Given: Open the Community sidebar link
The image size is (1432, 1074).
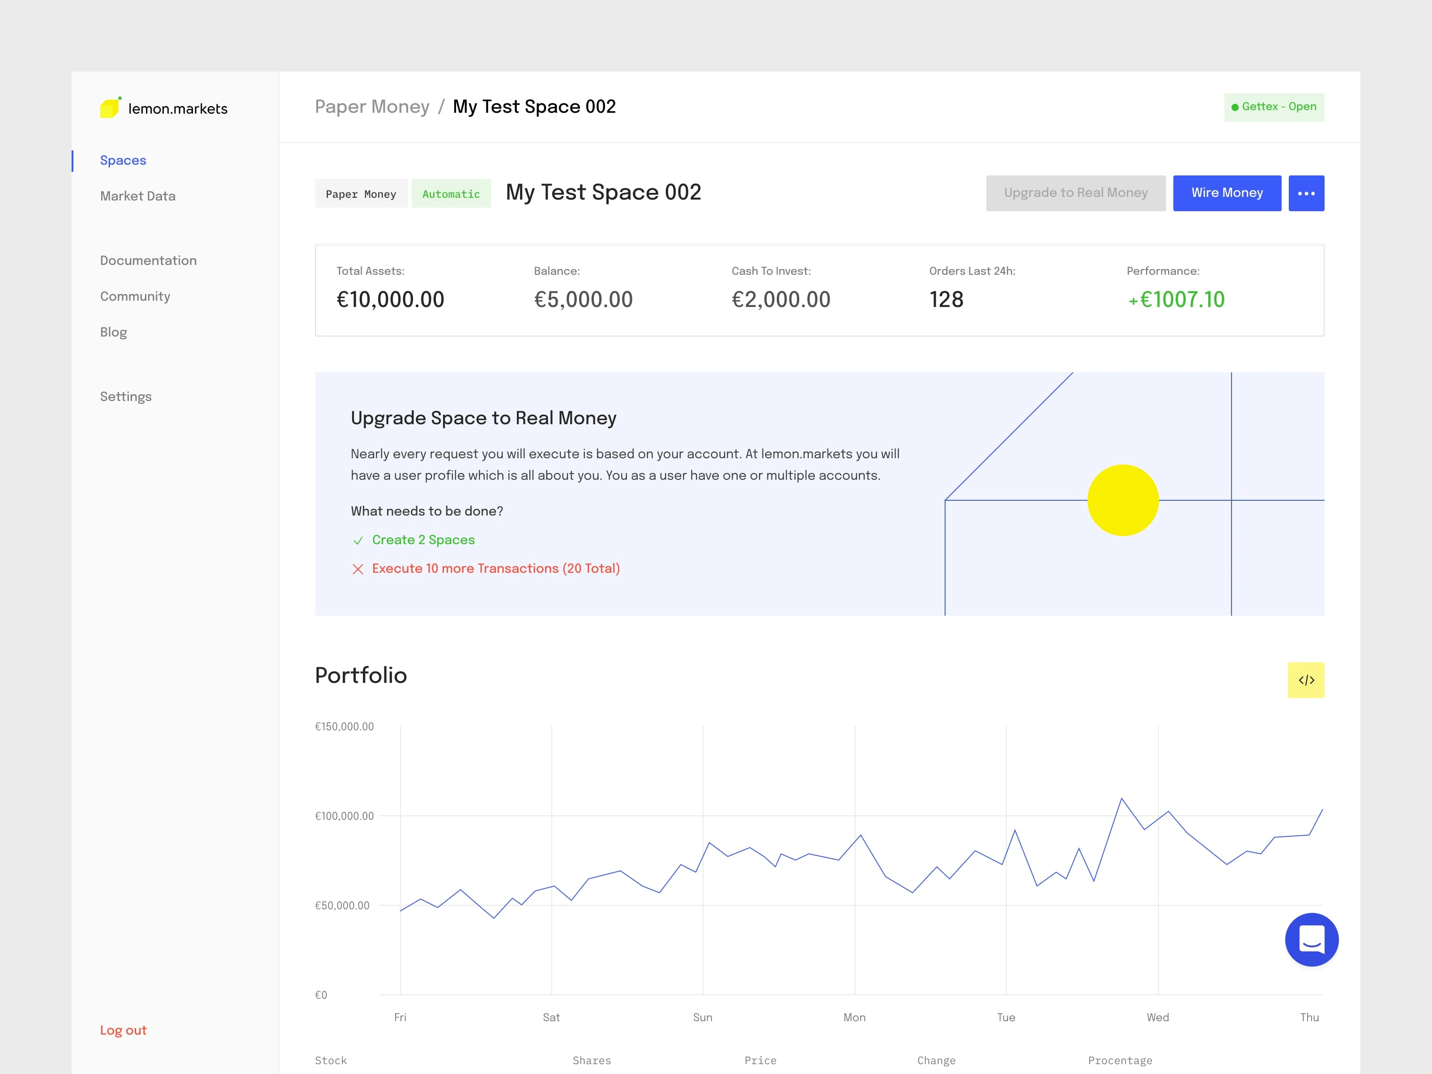Looking at the screenshot, I should click(x=135, y=297).
